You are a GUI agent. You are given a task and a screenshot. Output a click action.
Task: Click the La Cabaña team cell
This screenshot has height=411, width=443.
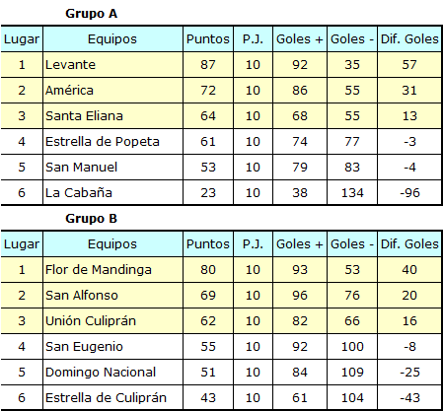(112, 193)
